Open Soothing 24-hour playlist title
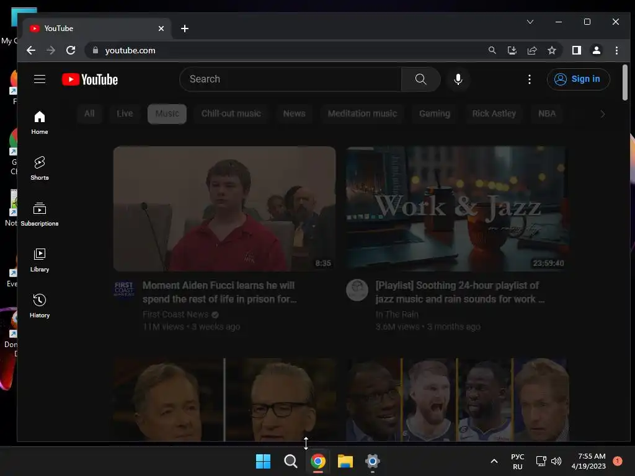The width and height of the screenshot is (635, 476). pos(460,293)
